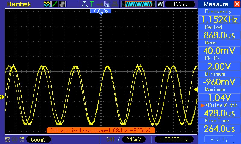Viewport: 241px width, 144px height.
Task: Click the Modify button
Action: tap(219, 139)
